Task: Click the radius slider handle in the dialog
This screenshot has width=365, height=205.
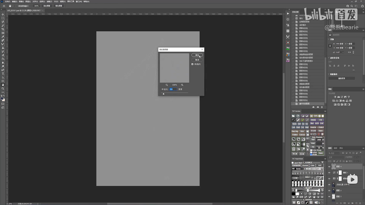Action: pos(163,94)
